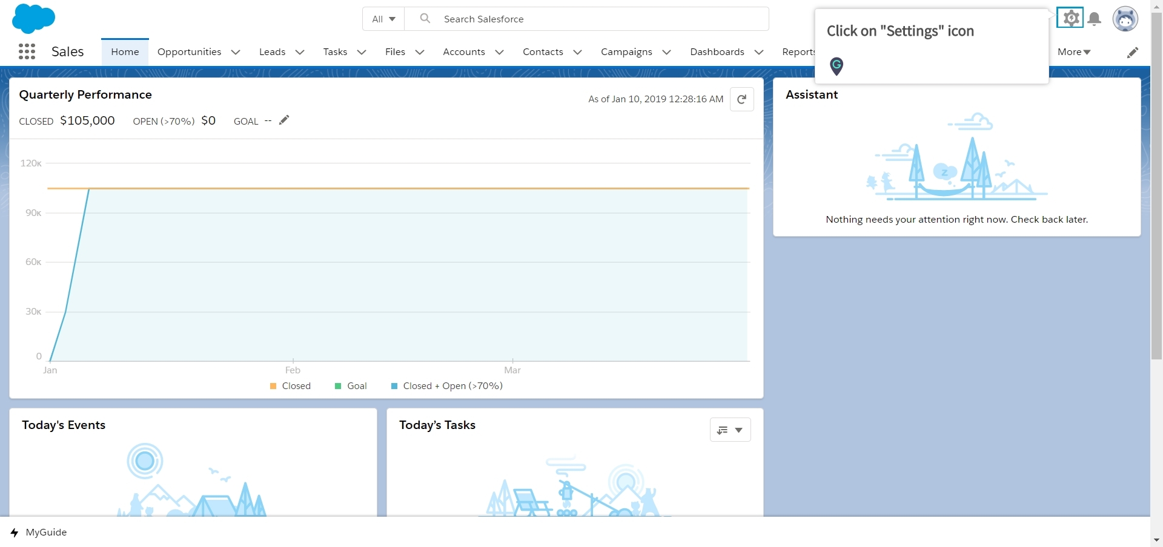Expand the Dashboards tab chevron
This screenshot has width=1163, height=547.
tap(758, 52)
